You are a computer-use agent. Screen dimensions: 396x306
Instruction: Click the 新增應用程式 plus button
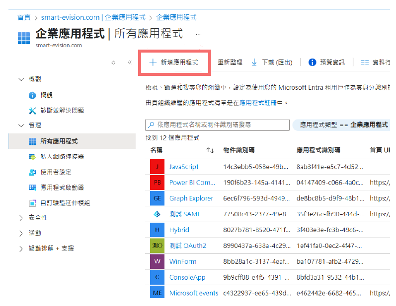tap(153, 62)
